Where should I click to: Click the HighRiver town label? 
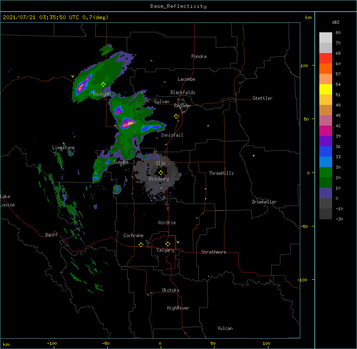178,308
